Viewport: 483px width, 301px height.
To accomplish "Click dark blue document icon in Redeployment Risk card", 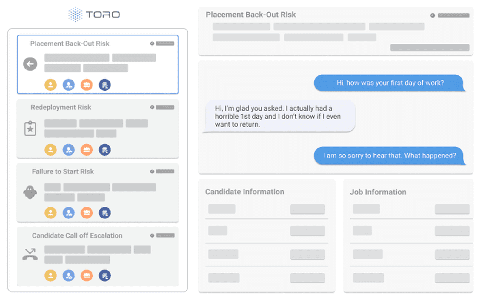I will coord(105,150).
